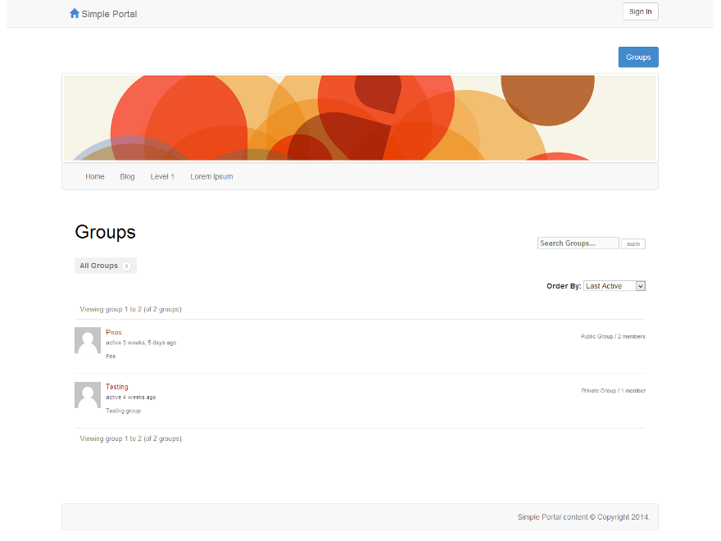Click the 1 member text for Testing
The width and height of the screenshot is (721, 541).
click(633, 391)
